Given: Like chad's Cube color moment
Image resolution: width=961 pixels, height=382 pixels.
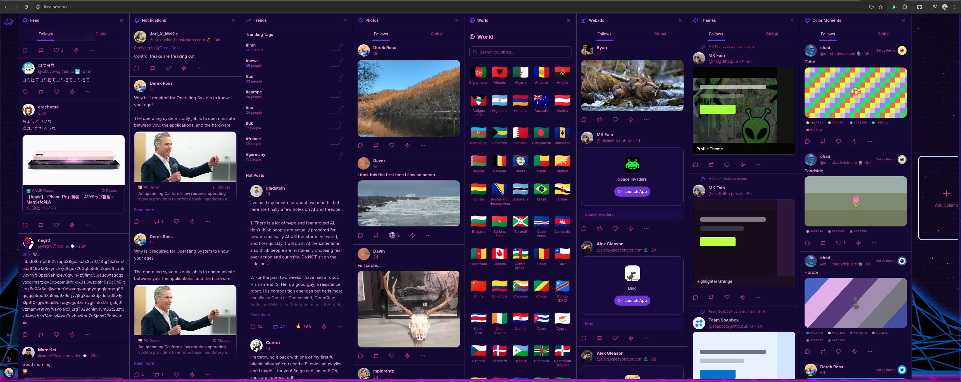Looking at the screenshot, I should coord(838,141).
